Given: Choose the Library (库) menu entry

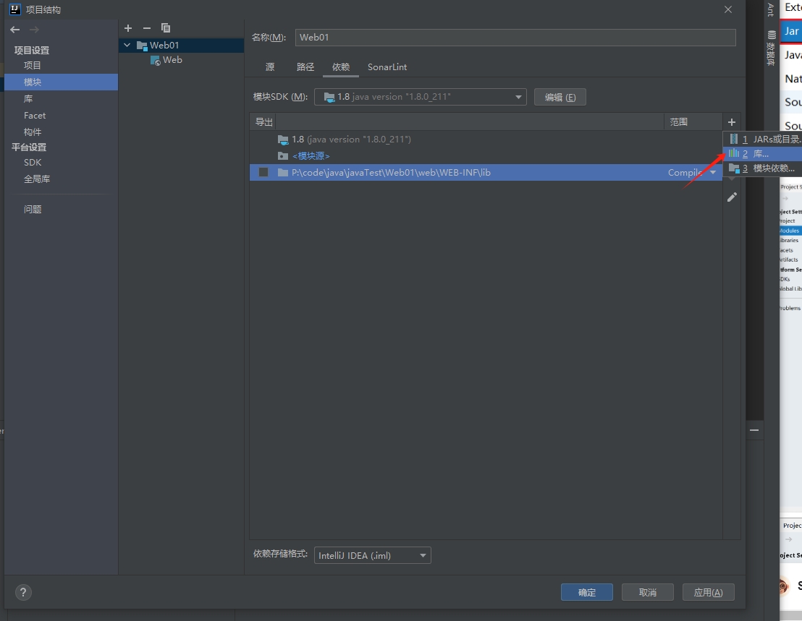Looking at the screenshot, I should tap(762, 154).
